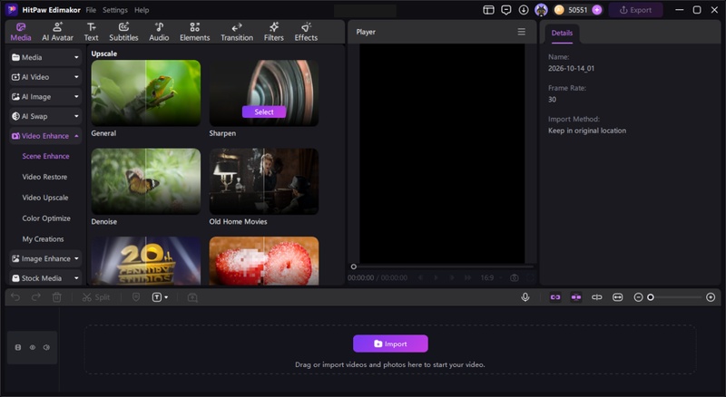Viewport: 726px width, 397px height.
Task: Open the Effects tab
Action: 306,32
